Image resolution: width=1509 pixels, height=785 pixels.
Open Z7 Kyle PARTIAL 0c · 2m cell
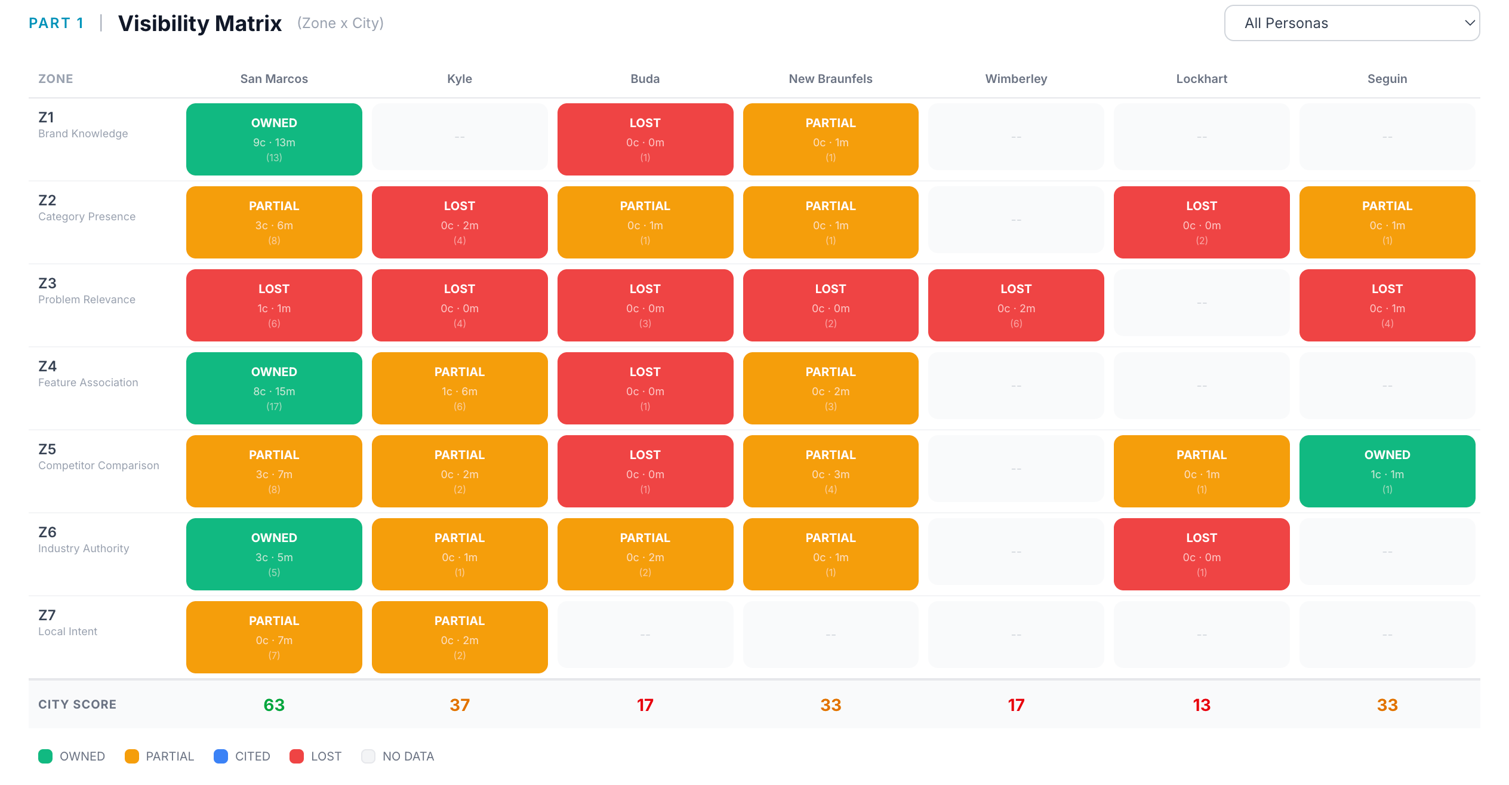pos(460,637)
